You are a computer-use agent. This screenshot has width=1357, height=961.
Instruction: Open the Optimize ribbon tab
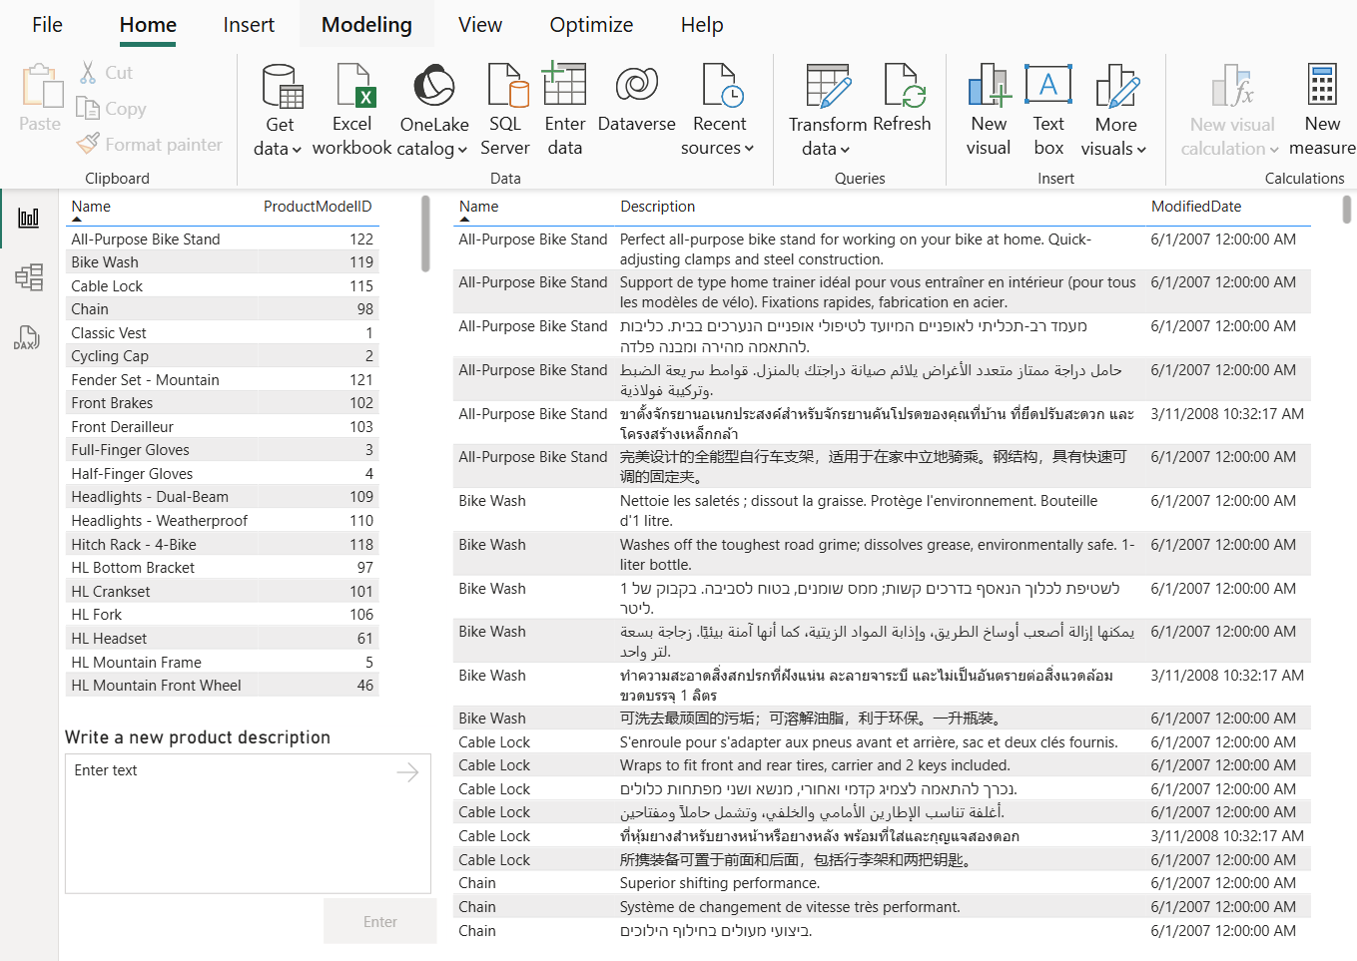pyautogui.click(x=590, y=24)
